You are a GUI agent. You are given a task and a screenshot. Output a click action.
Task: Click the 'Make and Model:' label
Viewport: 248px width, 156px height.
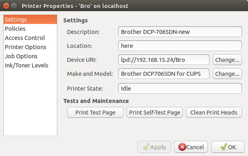pos(90,74)
